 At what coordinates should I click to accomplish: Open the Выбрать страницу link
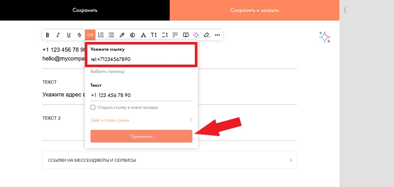pyautogui.click(x=107, y=71)
